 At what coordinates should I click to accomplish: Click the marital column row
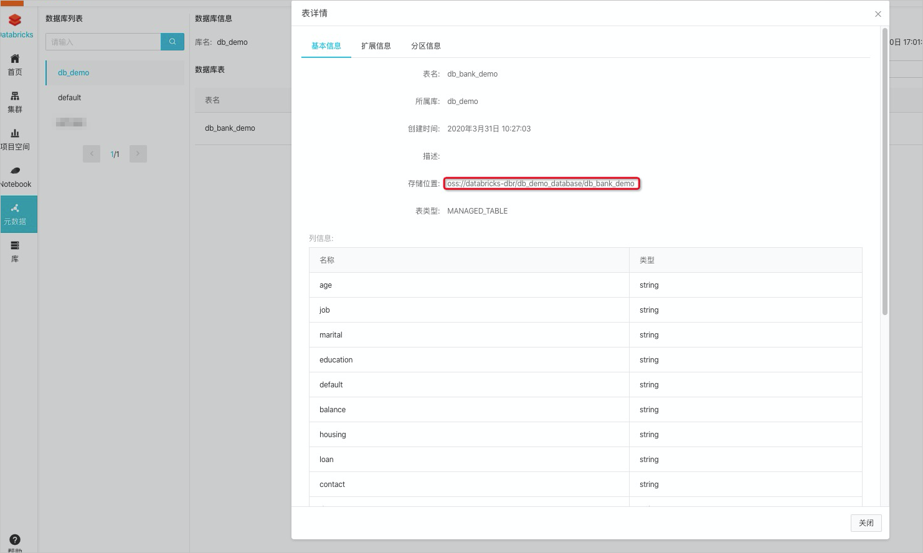[585, 335]
